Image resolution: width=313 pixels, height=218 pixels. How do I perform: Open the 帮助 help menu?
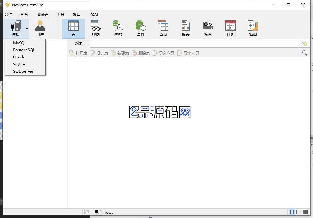[x=94, y=14]
